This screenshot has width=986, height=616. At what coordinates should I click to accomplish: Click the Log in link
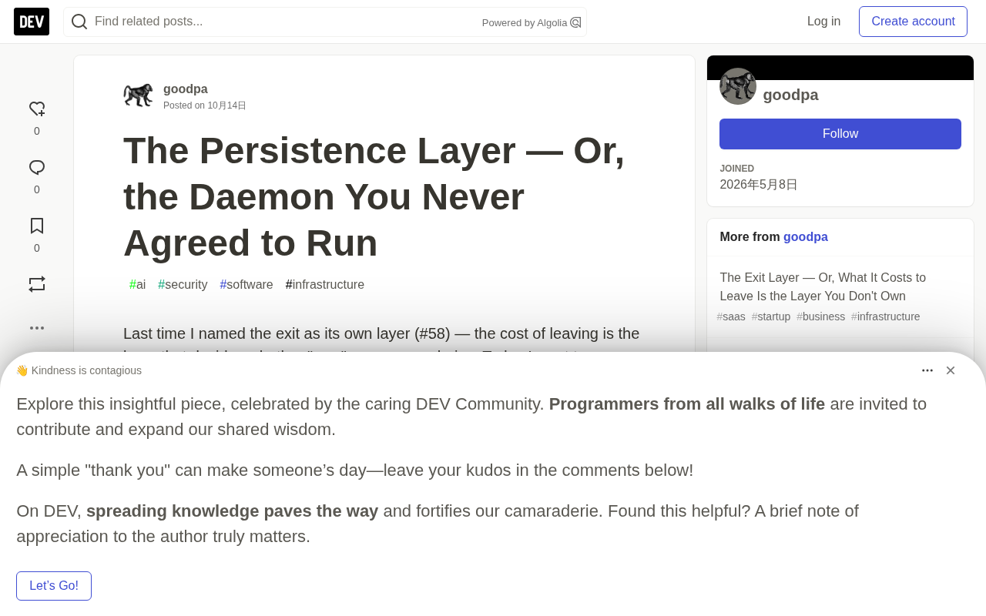823,22
